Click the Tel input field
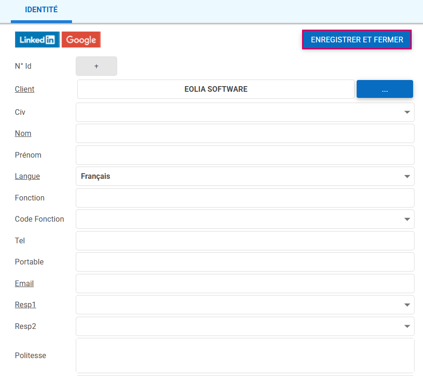423x376 pixels. [245, 241]
